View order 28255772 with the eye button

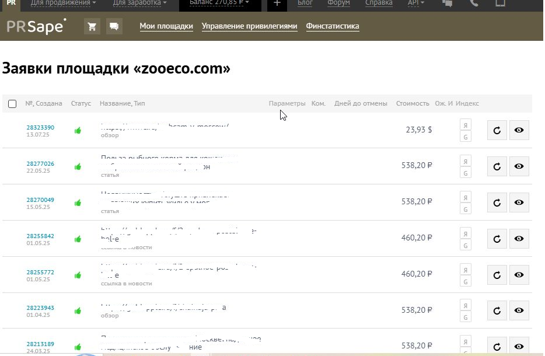pos(519,275)
